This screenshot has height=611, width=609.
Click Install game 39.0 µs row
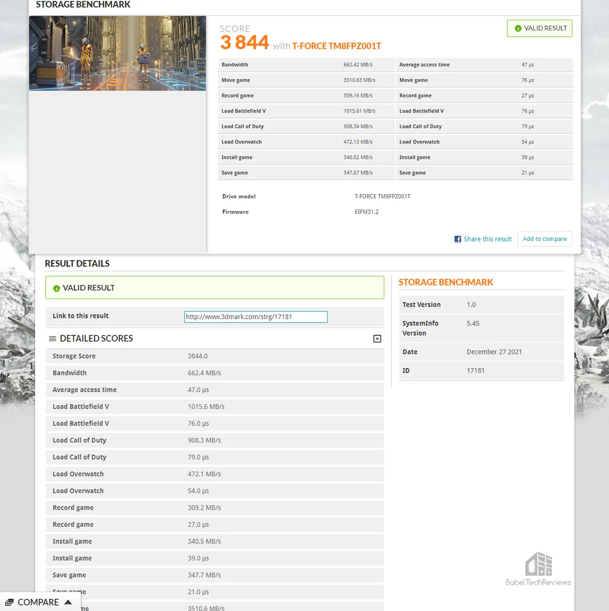215,558
